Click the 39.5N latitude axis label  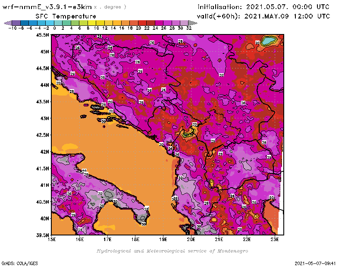[x=43, y=235]
